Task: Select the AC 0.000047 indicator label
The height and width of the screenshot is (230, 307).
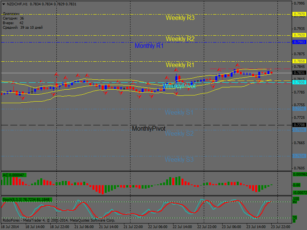Action: pyautogui.click(x=14, y=175)
